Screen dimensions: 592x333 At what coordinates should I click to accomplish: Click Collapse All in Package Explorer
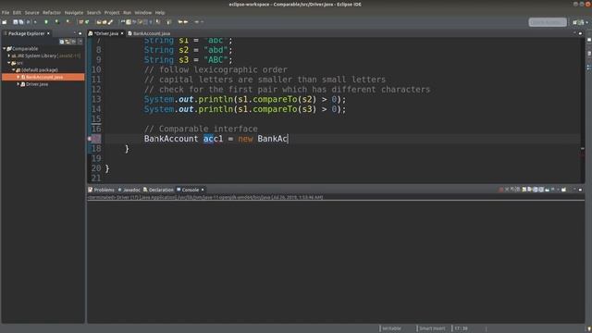[x=62, y=42]
